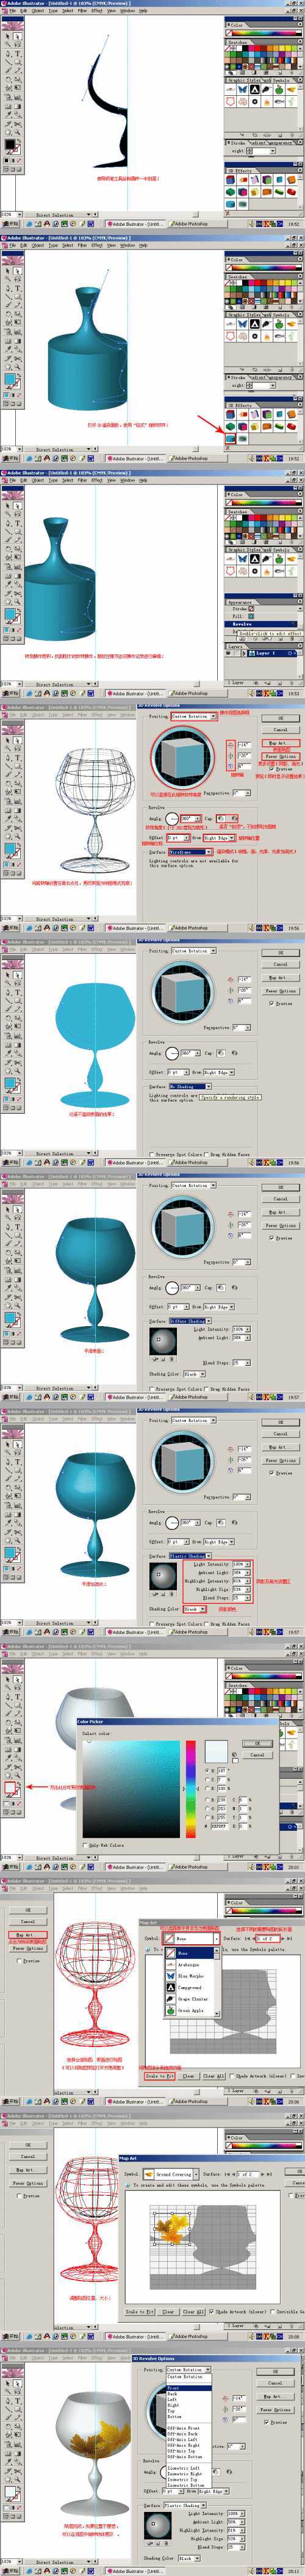This screenshot has width=305, height=2576.
Task: Select Revolve entry in the Appearance panel
Action: 262,625
